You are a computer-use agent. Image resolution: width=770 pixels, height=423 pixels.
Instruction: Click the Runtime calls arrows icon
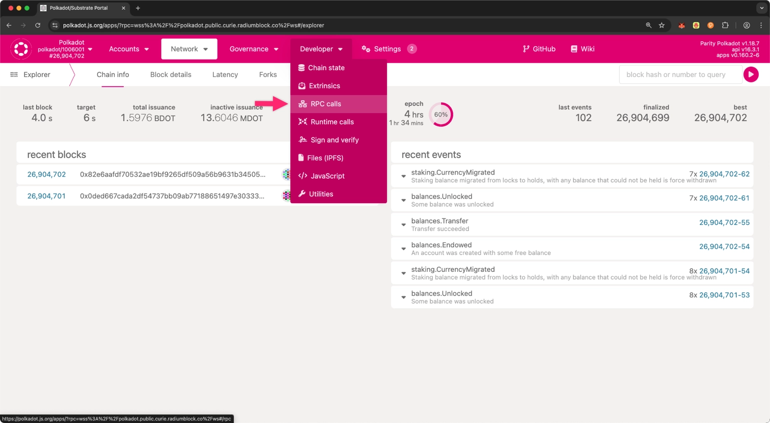302,122
